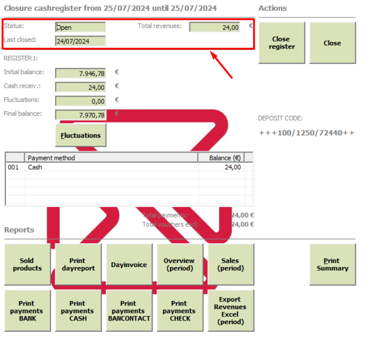Click the Total revenues field
This screenshot has width=374, height=345.
[x=215, y=27]
